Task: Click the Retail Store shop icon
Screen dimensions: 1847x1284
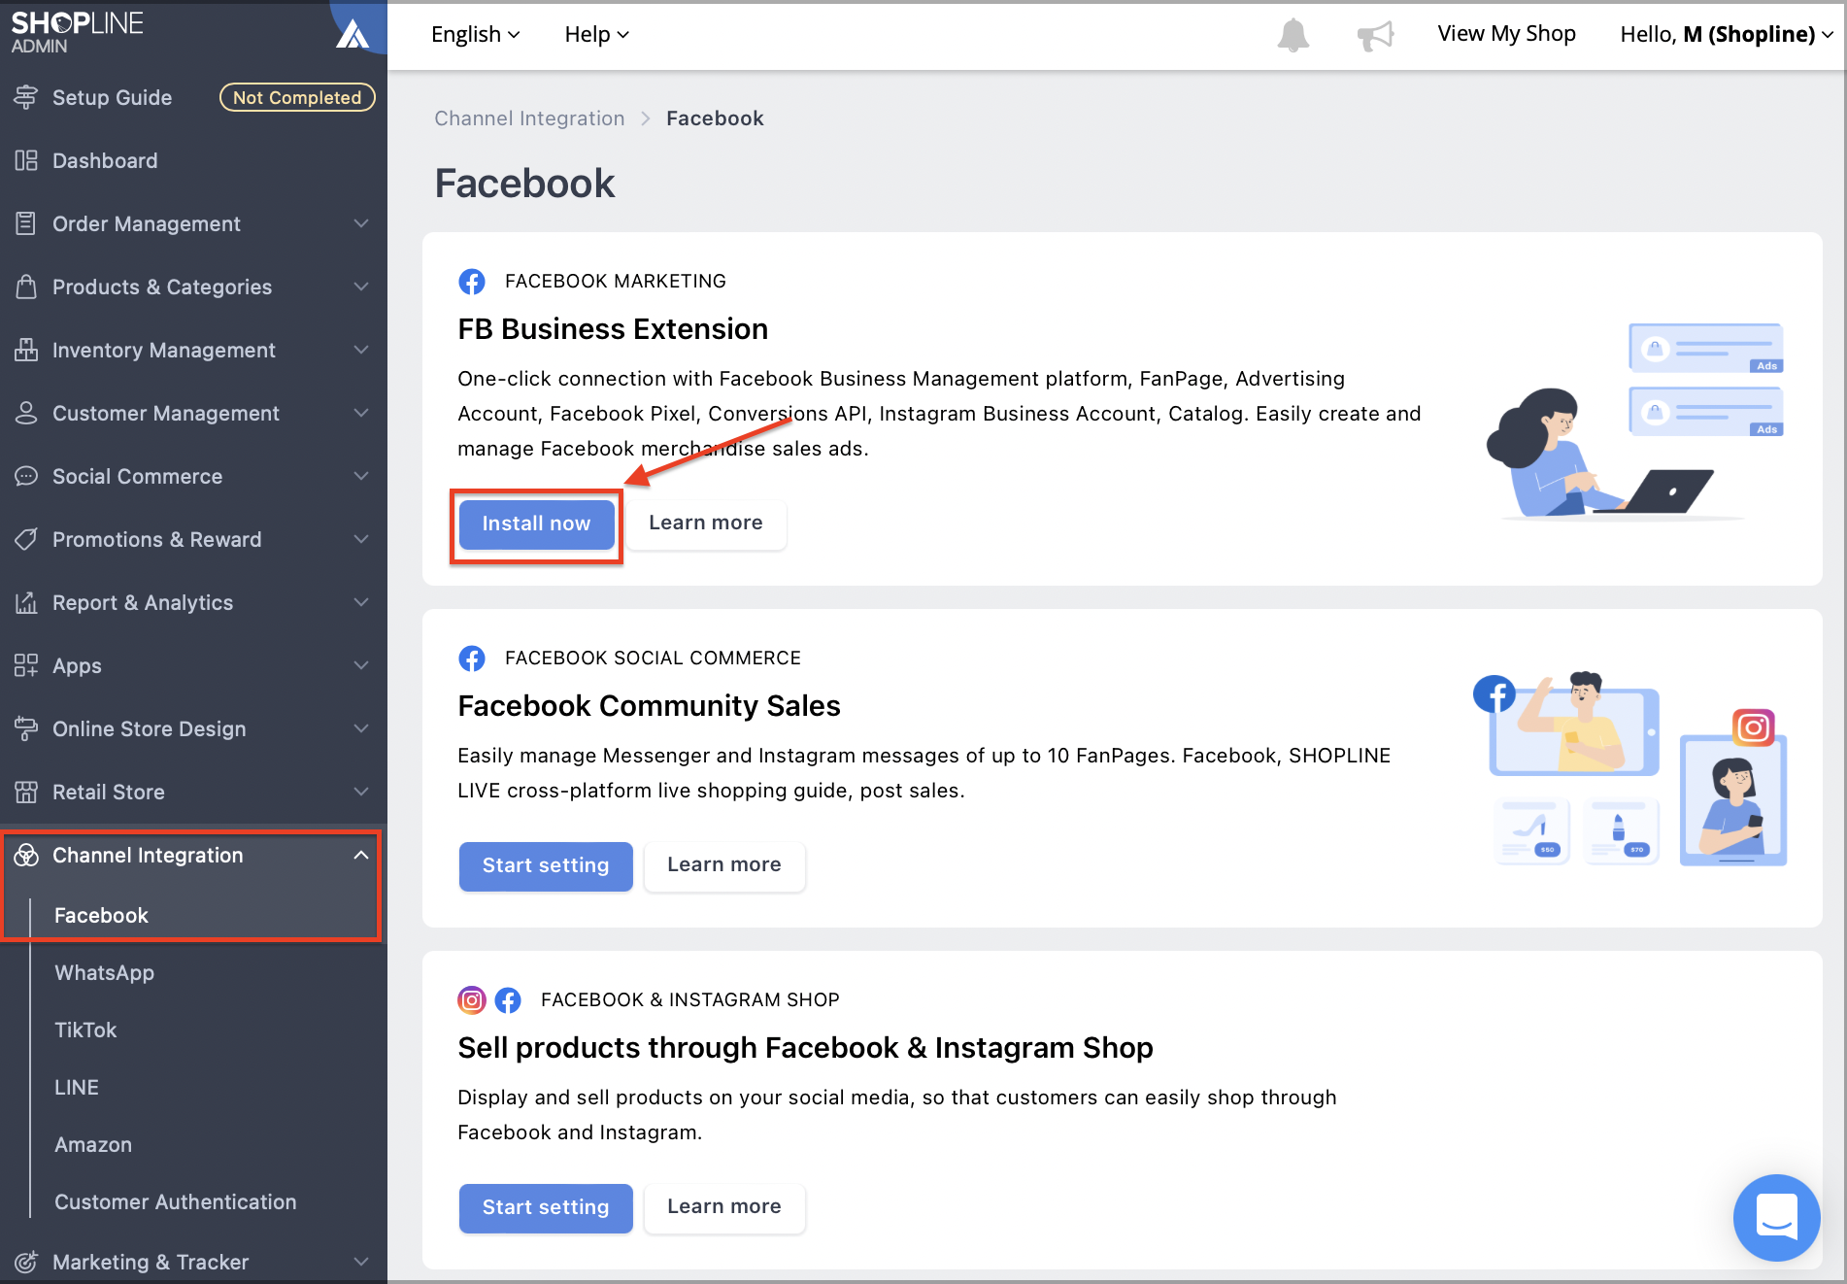Action: click(26, 792)
